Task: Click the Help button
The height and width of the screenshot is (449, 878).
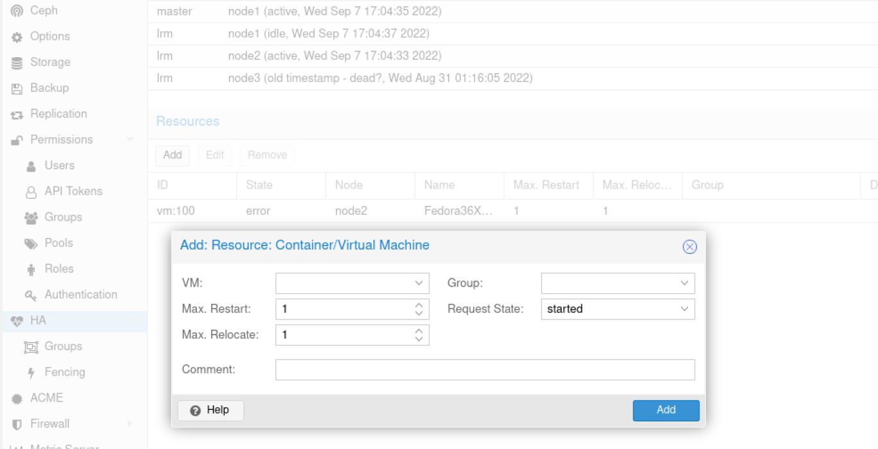Action: 211,411
